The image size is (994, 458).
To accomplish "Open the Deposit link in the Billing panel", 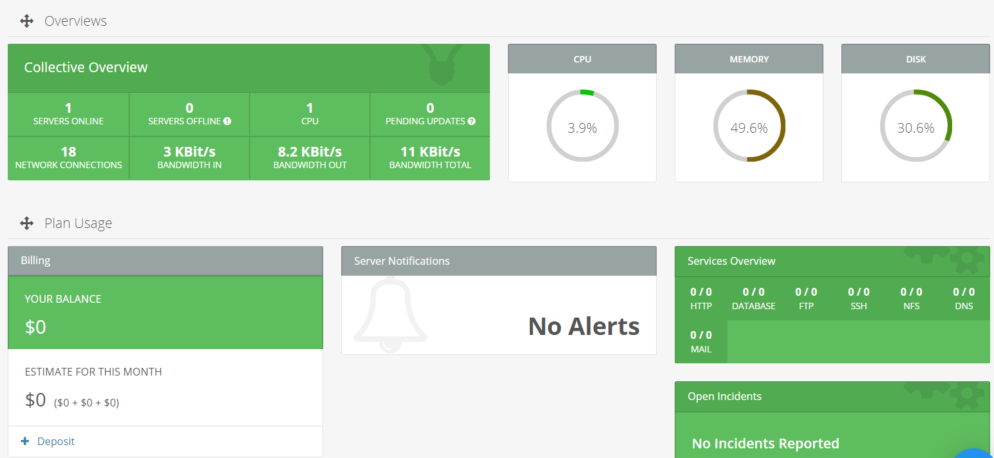I will point(56,441).
